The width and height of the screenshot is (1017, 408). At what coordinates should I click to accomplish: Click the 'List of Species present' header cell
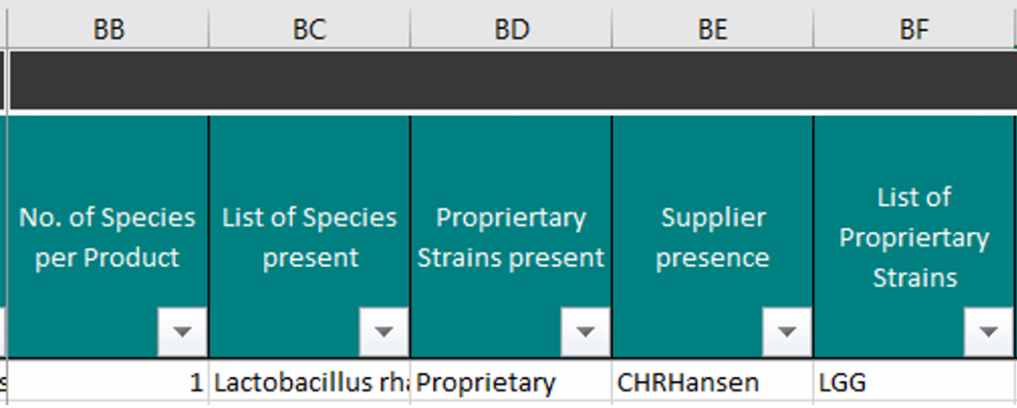pyautogui.click(x=310, y=236)
